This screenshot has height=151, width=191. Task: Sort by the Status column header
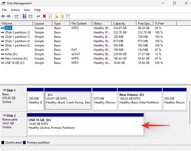pyautogui.click(x=102, y=24)
